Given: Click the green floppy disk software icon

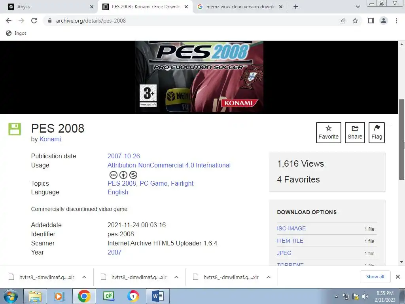Looking at the screenshot, I should click(x=15, y=129).
